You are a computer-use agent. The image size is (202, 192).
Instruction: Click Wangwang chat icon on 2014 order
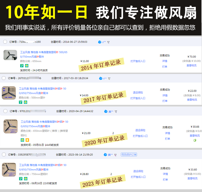point(100,42)
